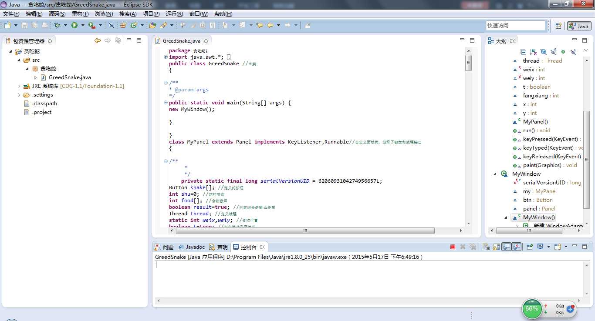This screenshot has width=595, height=321.
Task: Toggle hide fields in Outline
Action: [x=543, y=52]
